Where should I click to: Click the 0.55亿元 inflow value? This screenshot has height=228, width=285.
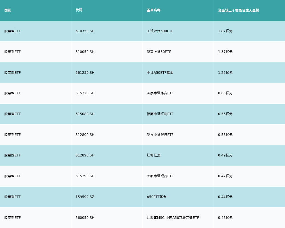(x=225, y=135)
